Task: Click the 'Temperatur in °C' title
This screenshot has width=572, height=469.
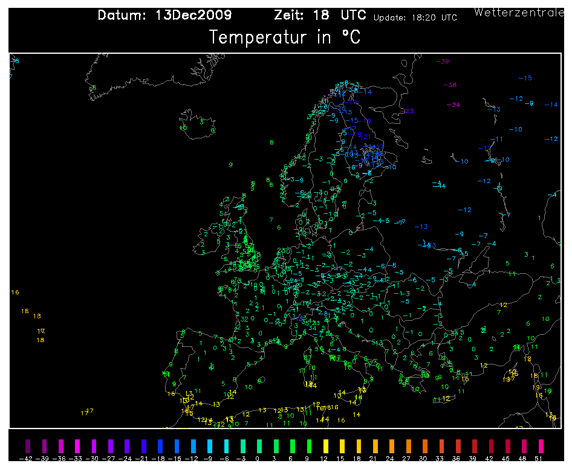Action: coord(285,37)
